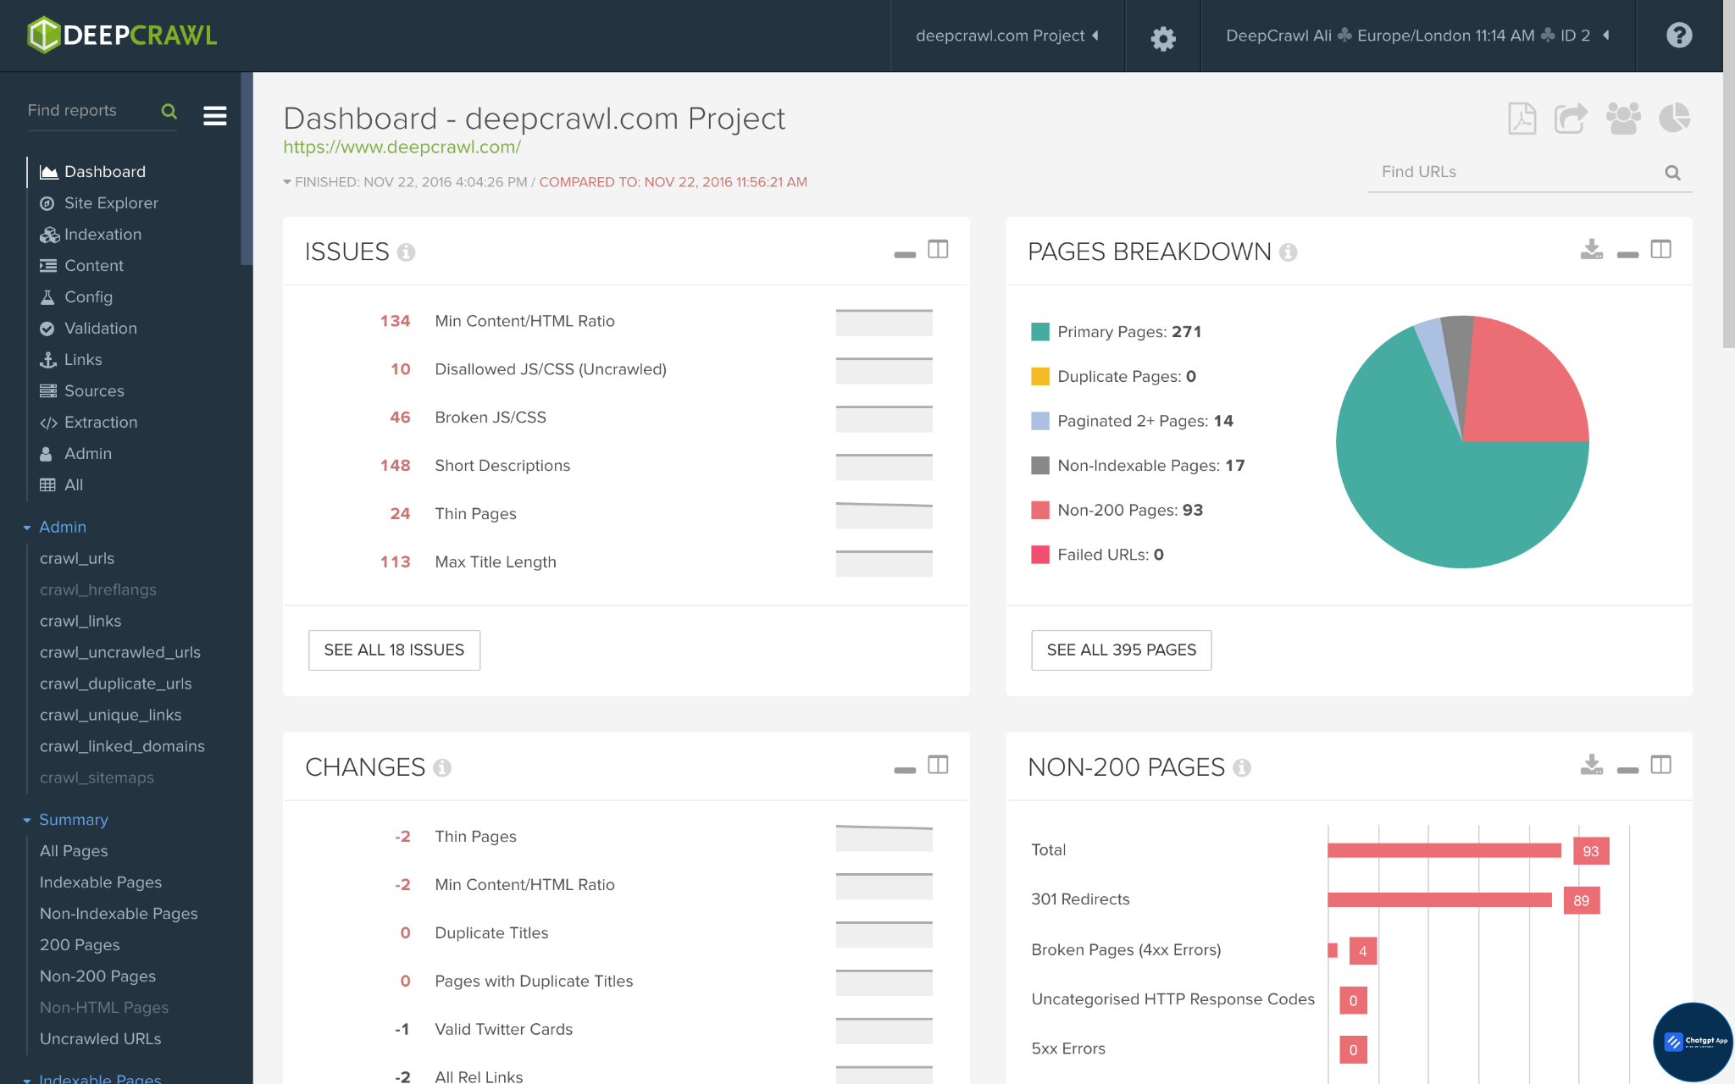Open the Sources menu item

click(82, 391)
